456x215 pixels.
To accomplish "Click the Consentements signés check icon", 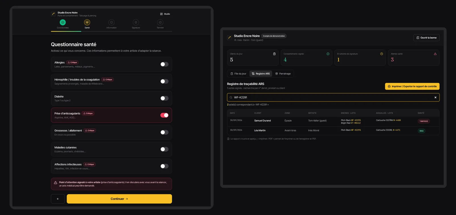I will [328, 54].
